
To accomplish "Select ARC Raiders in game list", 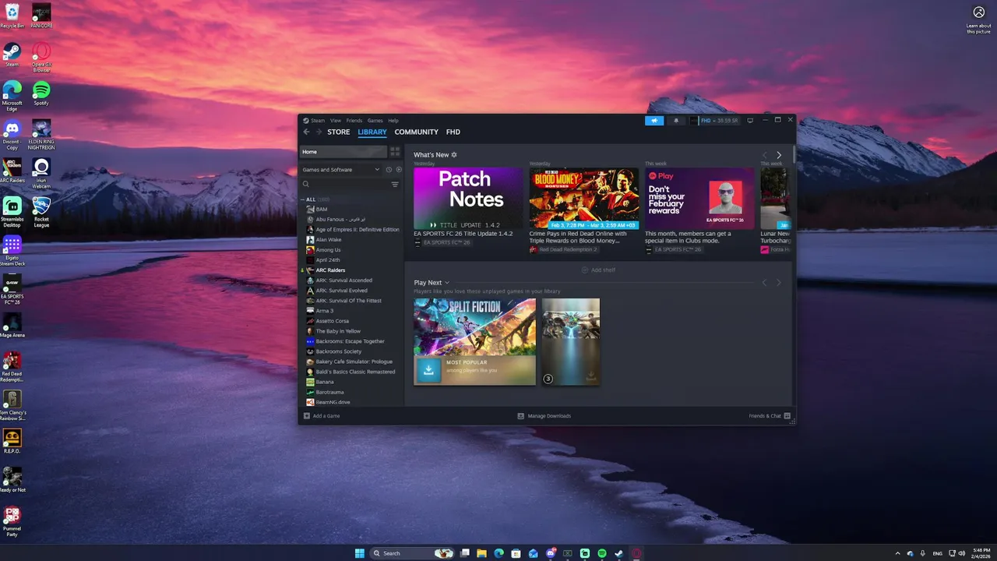I will [x=330, y=270].
